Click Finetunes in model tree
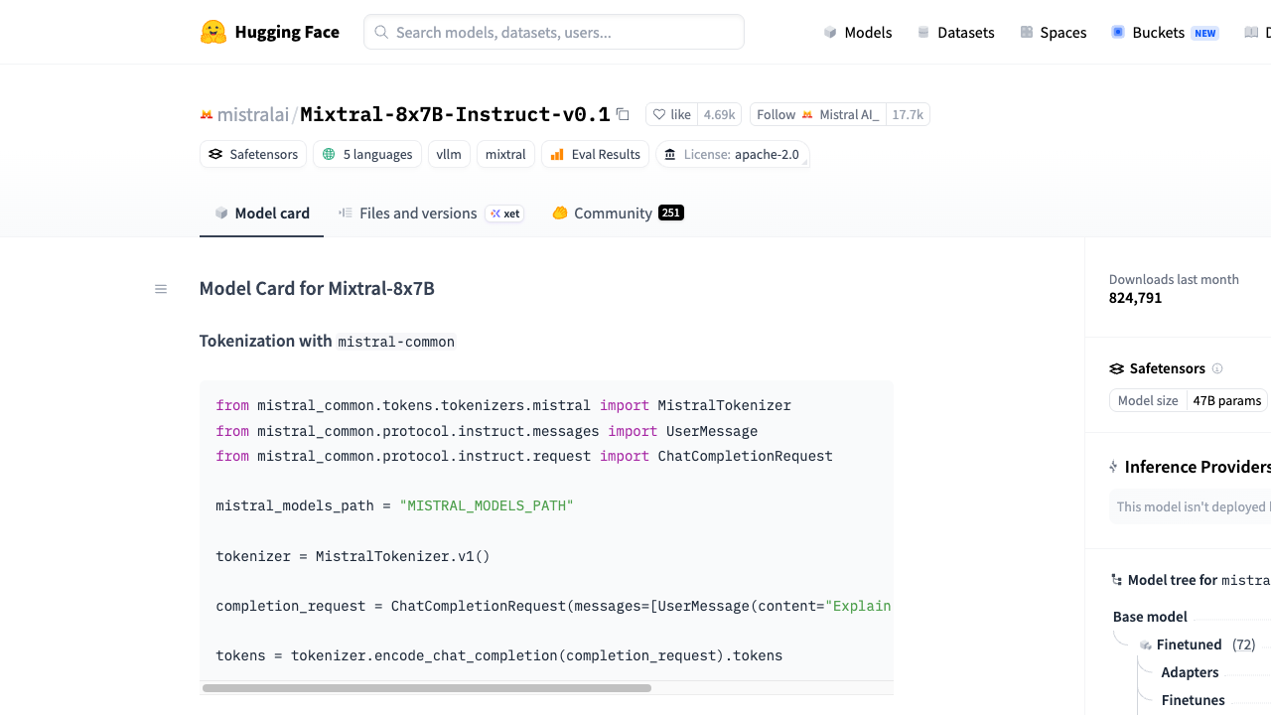The height and width of the screenshot is (715, 1271). 1194,700
